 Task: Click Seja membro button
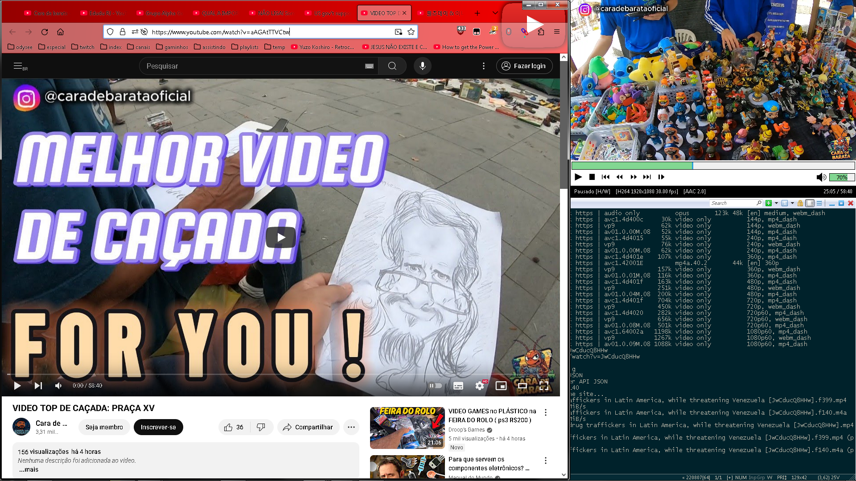pos(104,427)
